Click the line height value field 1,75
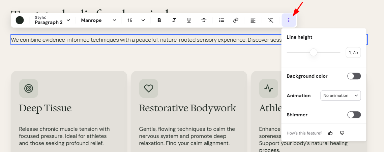The height and width of the screenshot is (152, 384). [353, 52]
